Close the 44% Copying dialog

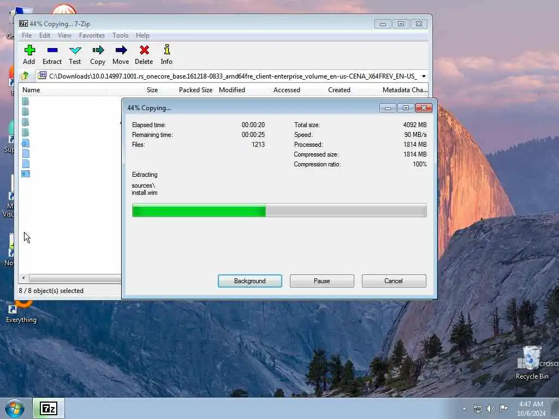pos(424,107)
